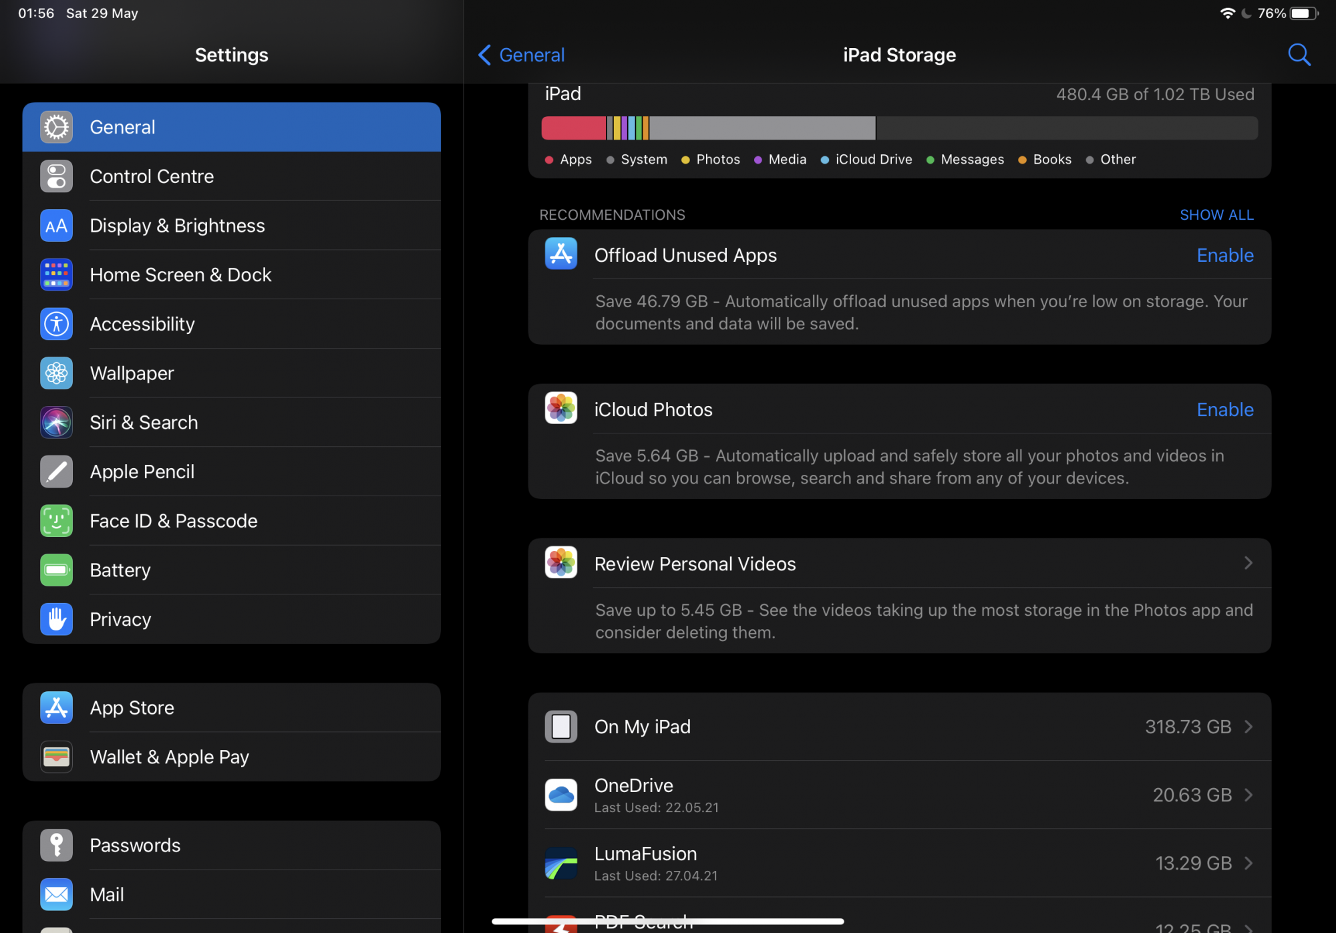Viewport: 1336px width, 933px height.
Task: Click the red Apps storage bar segment
Action: (573, 128)
